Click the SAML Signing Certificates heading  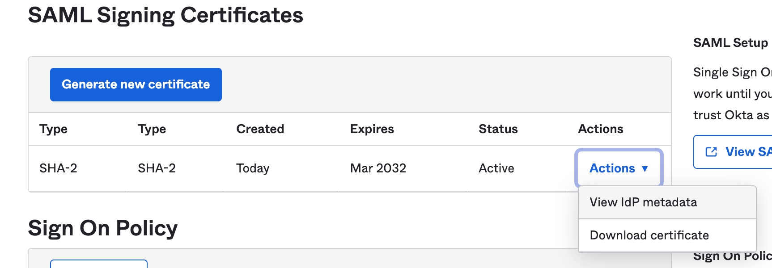166,14
